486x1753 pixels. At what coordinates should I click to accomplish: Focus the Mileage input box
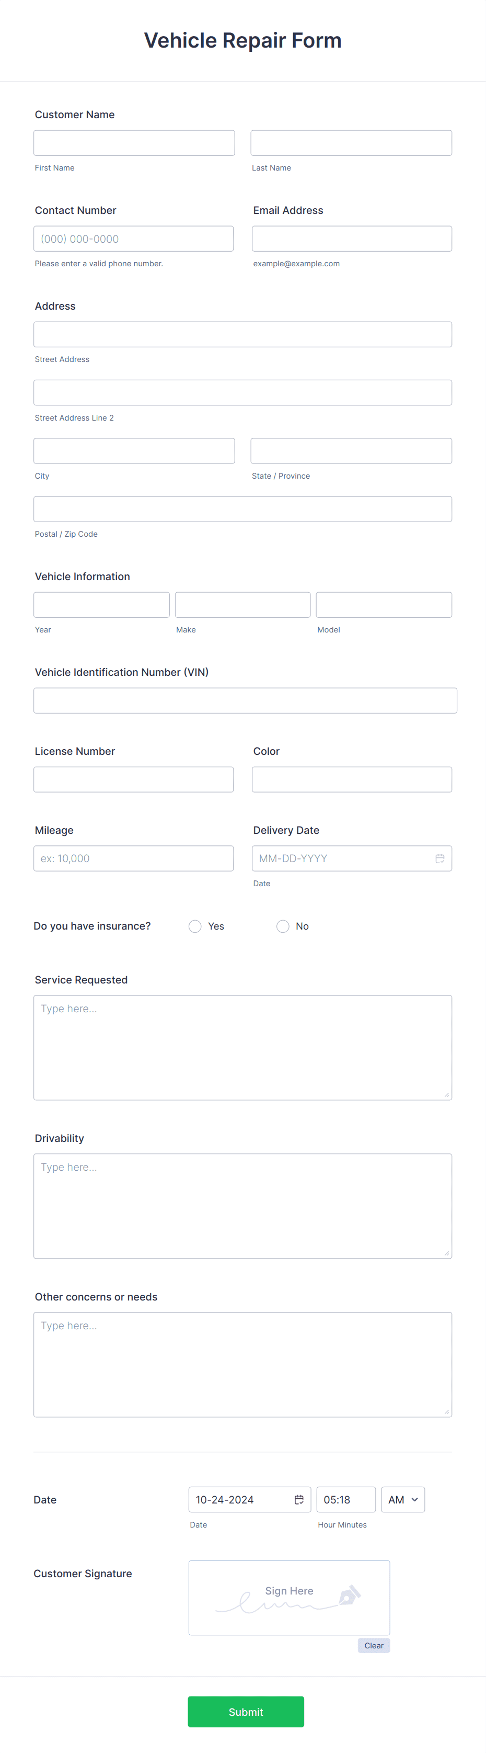(x=133, y=858)
